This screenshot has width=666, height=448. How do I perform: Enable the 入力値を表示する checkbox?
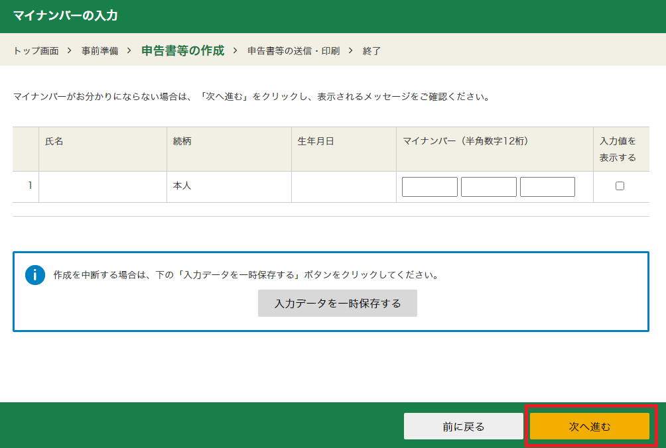pos(620,186)
